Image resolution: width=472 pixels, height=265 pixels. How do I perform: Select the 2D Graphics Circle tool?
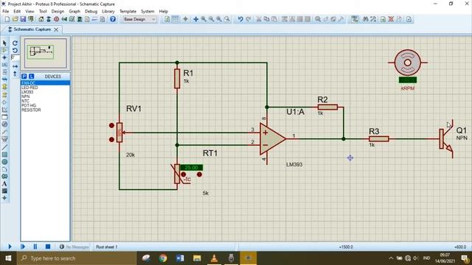coord(4,162)
